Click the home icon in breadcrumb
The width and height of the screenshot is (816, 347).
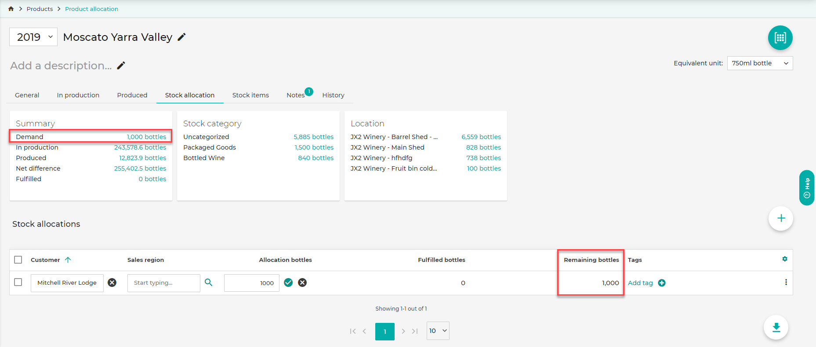[11, 9]
